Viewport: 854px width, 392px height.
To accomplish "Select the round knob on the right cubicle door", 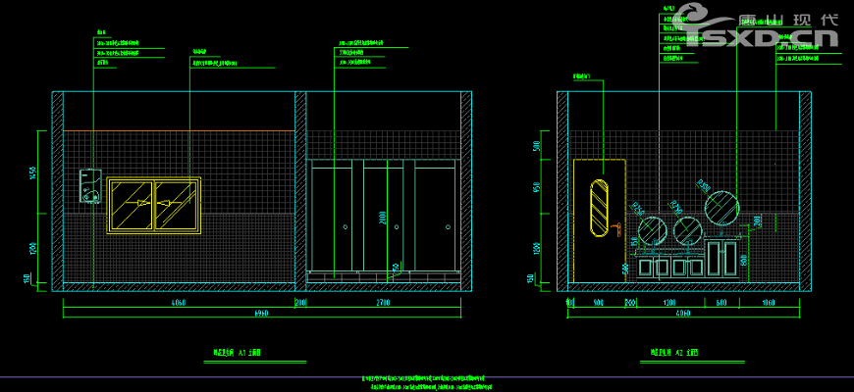I will point(448,226).
